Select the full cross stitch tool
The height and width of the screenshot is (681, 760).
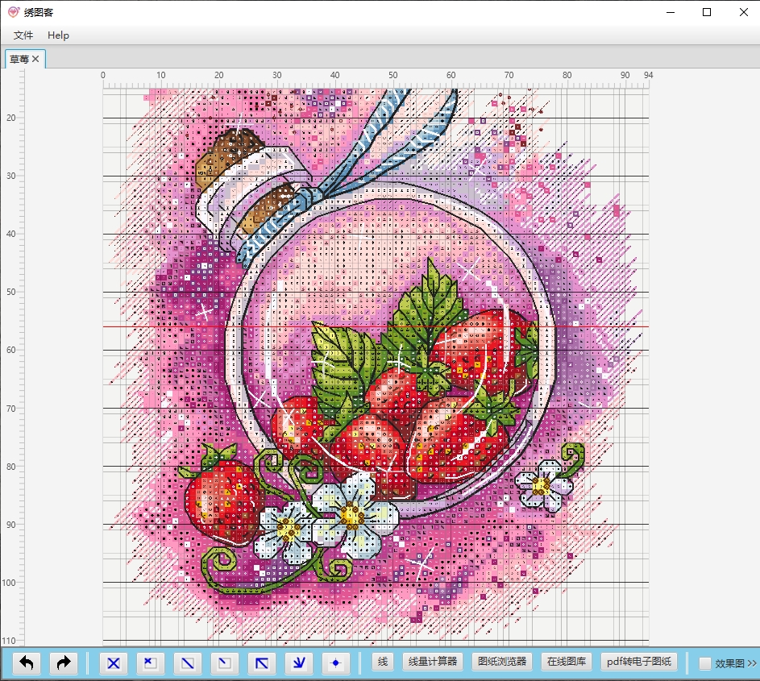(114, 663)
